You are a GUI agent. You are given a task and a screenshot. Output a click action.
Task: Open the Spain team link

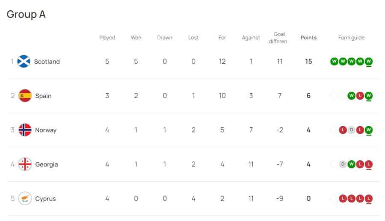pyautogui.click(x=44, y=96)
